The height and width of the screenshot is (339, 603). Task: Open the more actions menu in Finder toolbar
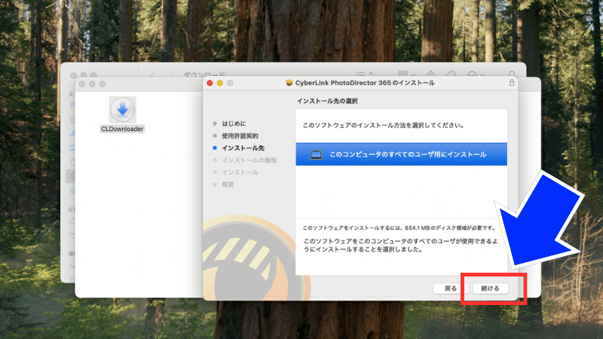(476, 74)
